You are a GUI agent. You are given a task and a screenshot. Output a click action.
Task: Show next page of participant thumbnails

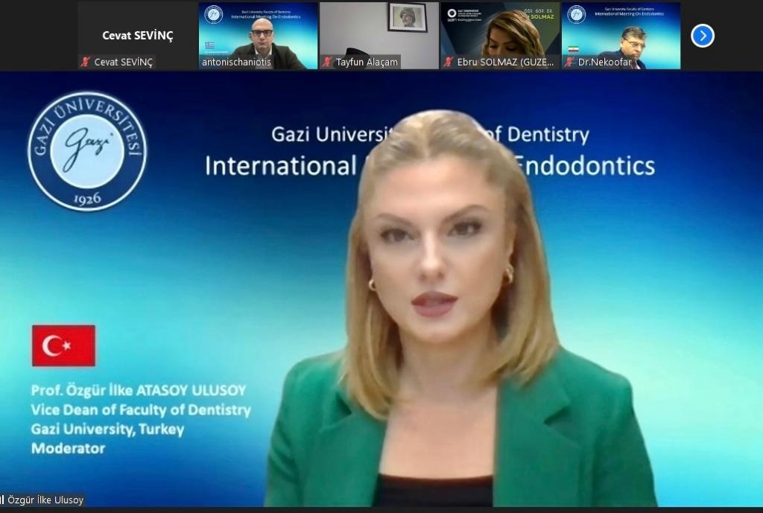coord(702,36)
